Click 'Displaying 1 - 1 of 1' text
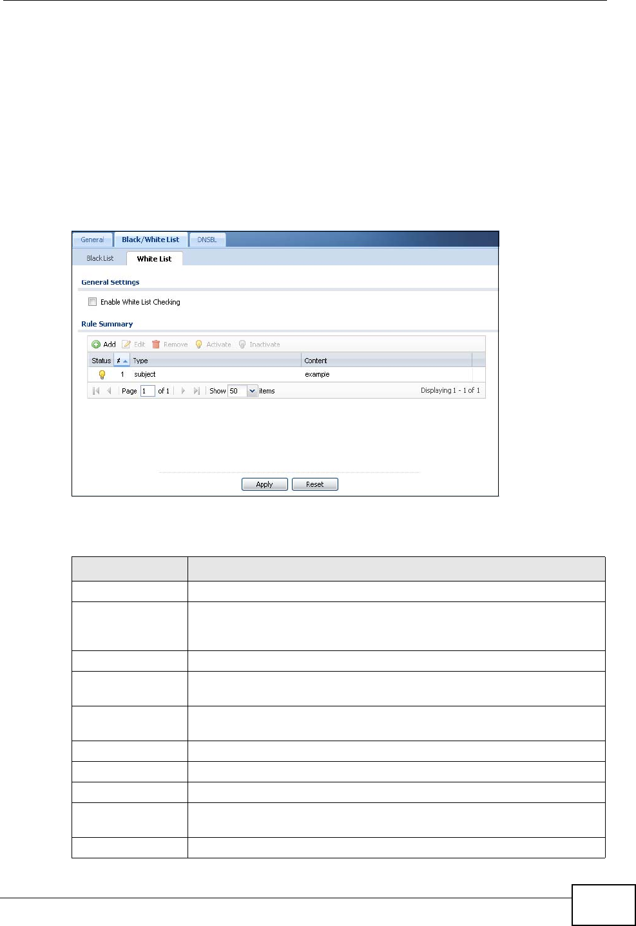The height and width of the screenshot is (926, 636). pos(450,390)
